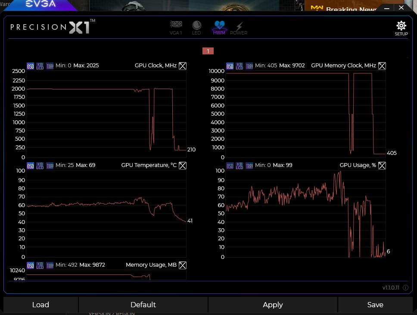
Task: Click the GPU Temperature "Max: 69" value
Action: [x=86, y=165]
